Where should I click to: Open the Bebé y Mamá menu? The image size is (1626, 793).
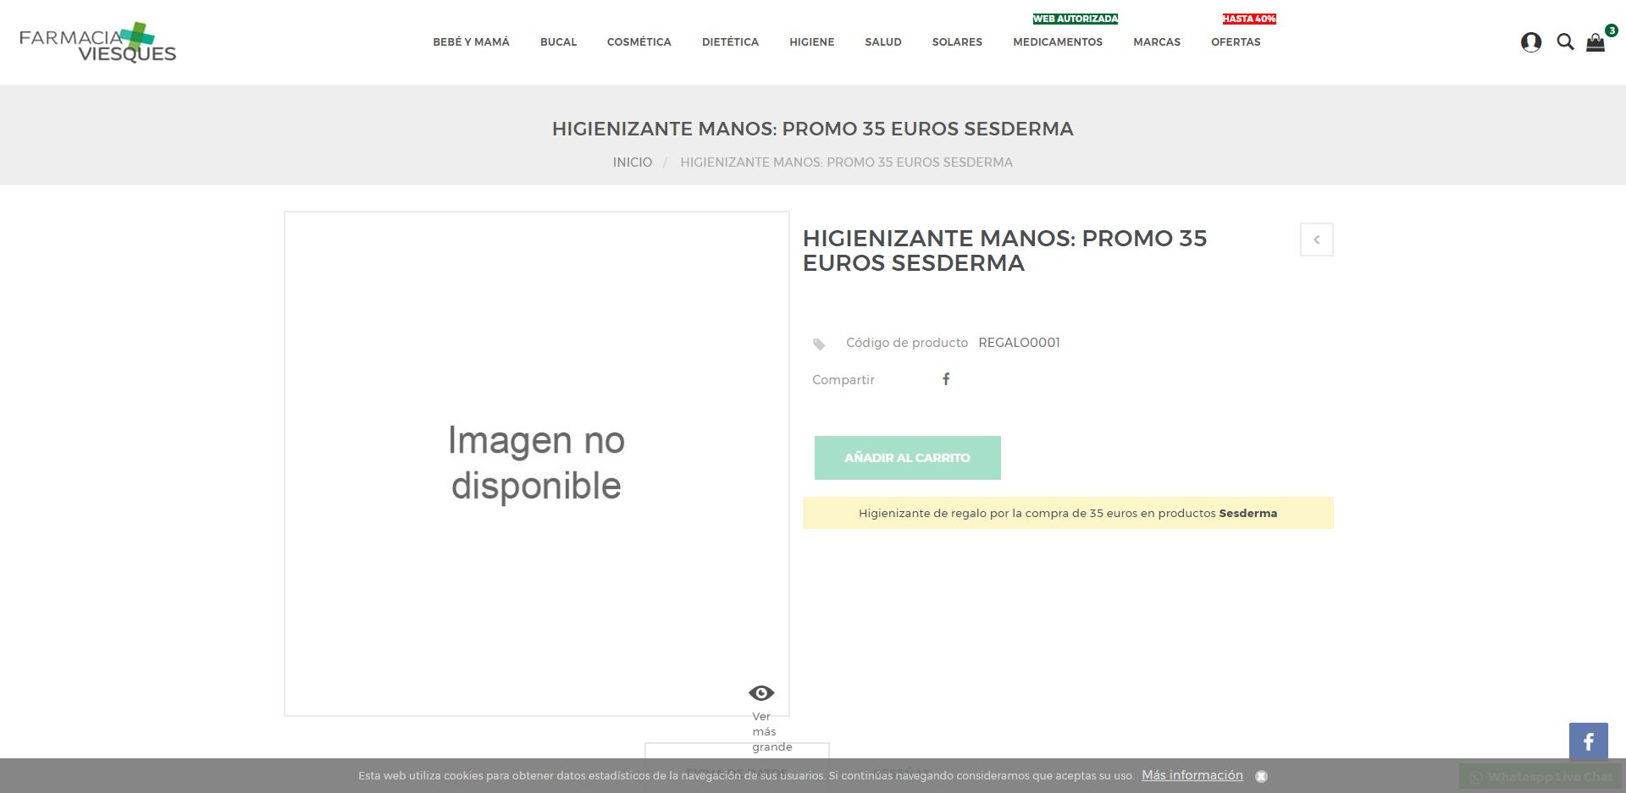471,42
